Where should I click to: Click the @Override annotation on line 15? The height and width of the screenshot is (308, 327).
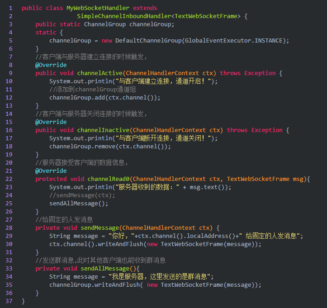[x=51, y=122]
